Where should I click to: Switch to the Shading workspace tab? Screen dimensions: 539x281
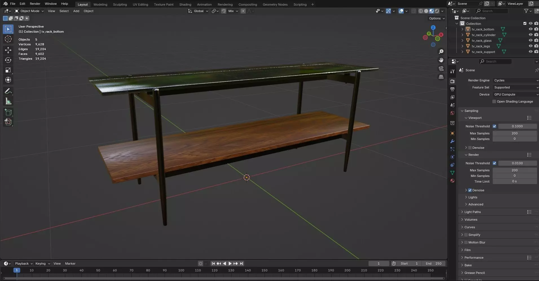[x=185, y=5]
